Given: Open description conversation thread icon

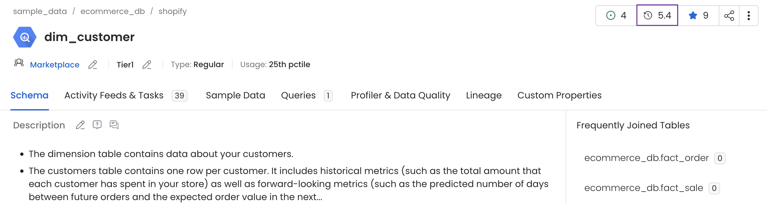Looking at the screenshot, I should [x=114, y=125].
